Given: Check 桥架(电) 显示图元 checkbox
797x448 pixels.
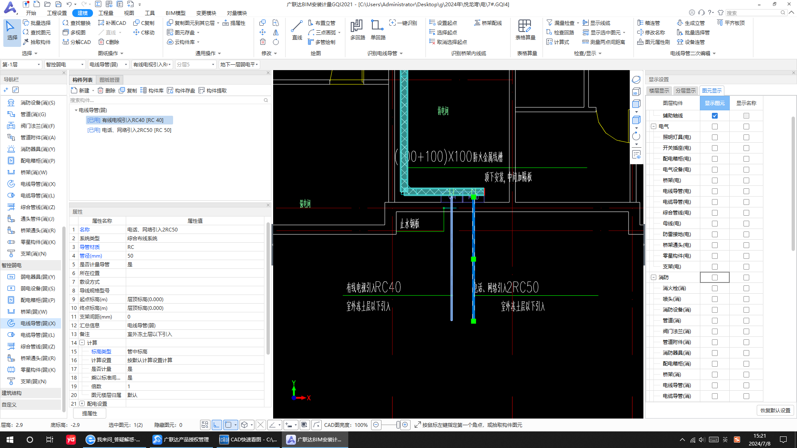Looking at the screenshot, I should [x=714, y=180].
